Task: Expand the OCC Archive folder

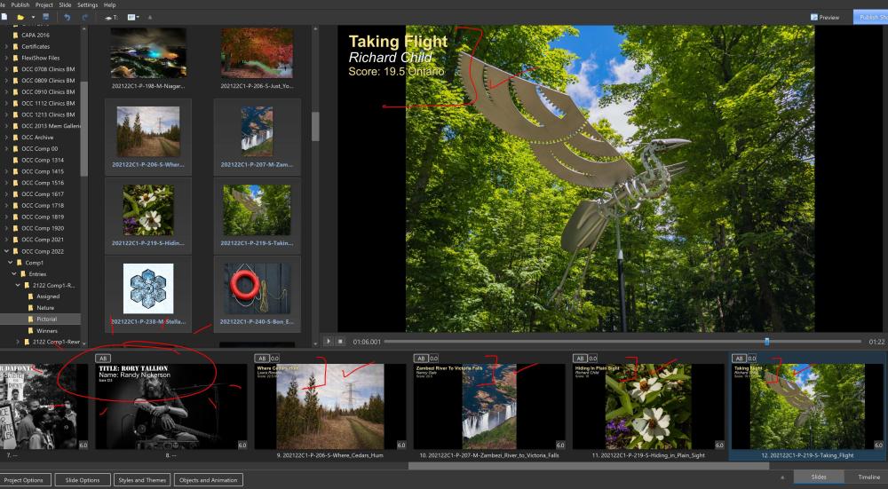Action: click(x=6, y=137)
